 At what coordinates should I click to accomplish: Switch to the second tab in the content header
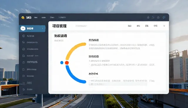click(x=138, y=26)
